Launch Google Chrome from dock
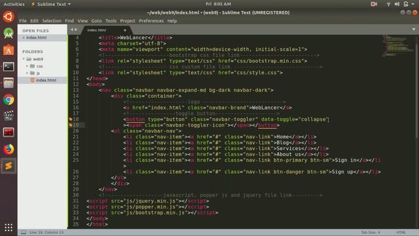 pyautogui.click(x=9, y=100)
